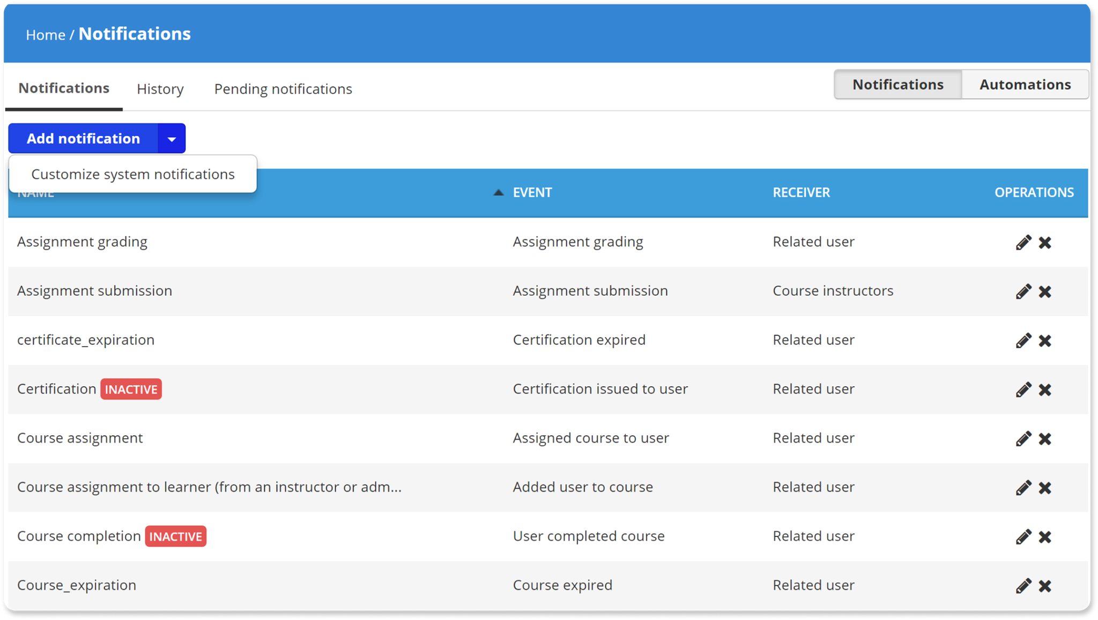Delete the certificate_expiration notification
The width and height of the screenshot is (1098, 620).
tap(1045, 340)
